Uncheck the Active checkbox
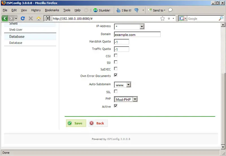226x156 pixels. pos(116,106)
